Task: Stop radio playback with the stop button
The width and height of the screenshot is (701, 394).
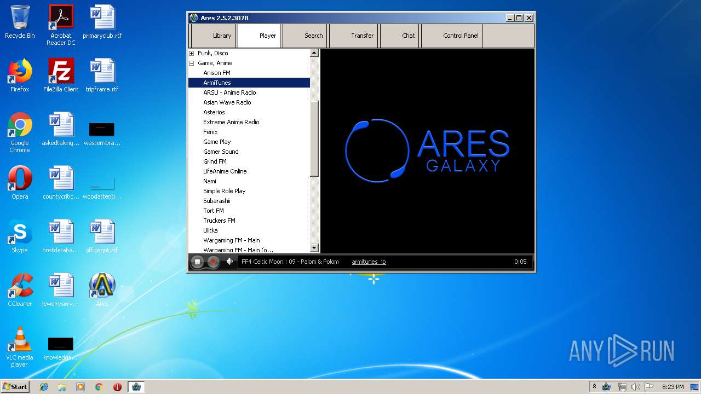Action: [198, 262]
